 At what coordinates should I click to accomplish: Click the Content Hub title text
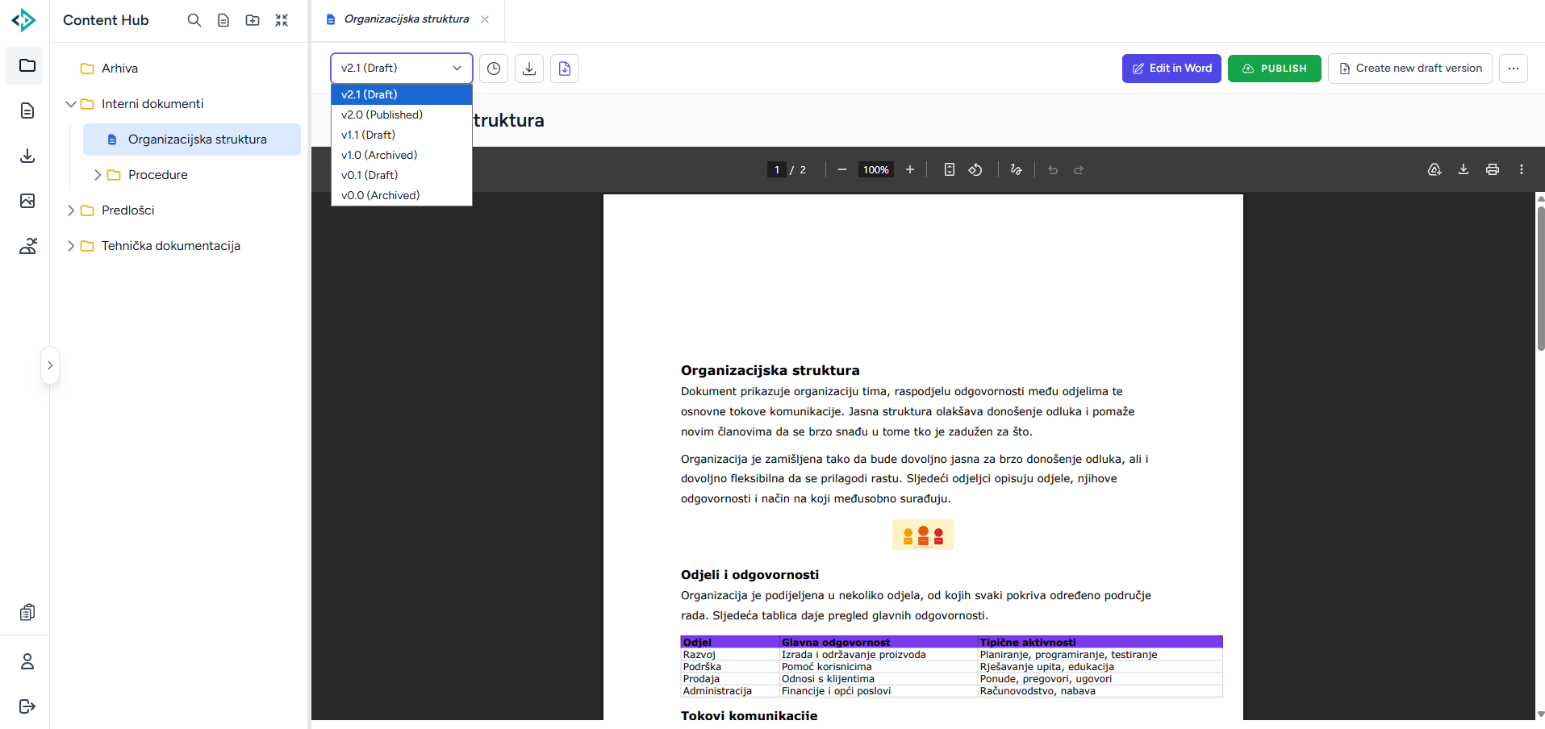tap(106, 20)
